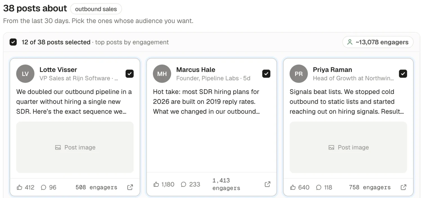Click the '38 posts about' heading
The image size is (421, 198).
tap(35, 8)
